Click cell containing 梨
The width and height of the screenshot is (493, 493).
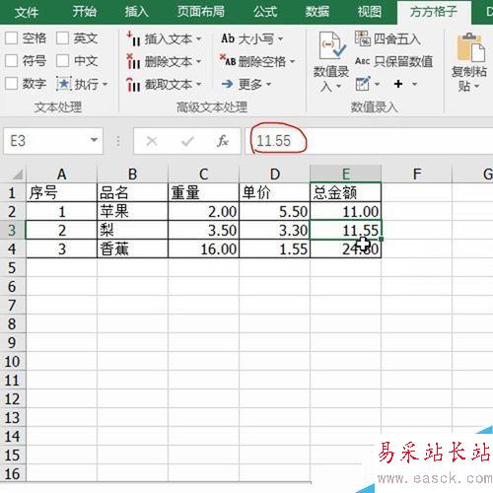pyautogui.click(x=132, y=230)
